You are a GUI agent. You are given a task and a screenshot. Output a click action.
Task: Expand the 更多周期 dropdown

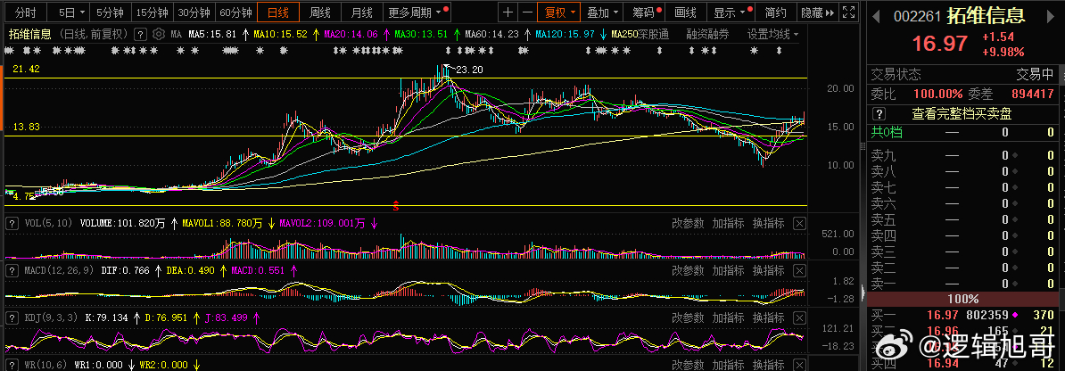click(417, 12)
